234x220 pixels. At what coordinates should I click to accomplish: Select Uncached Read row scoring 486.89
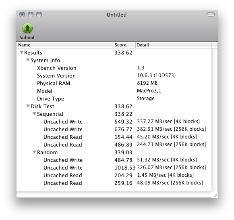coord(114,145)
